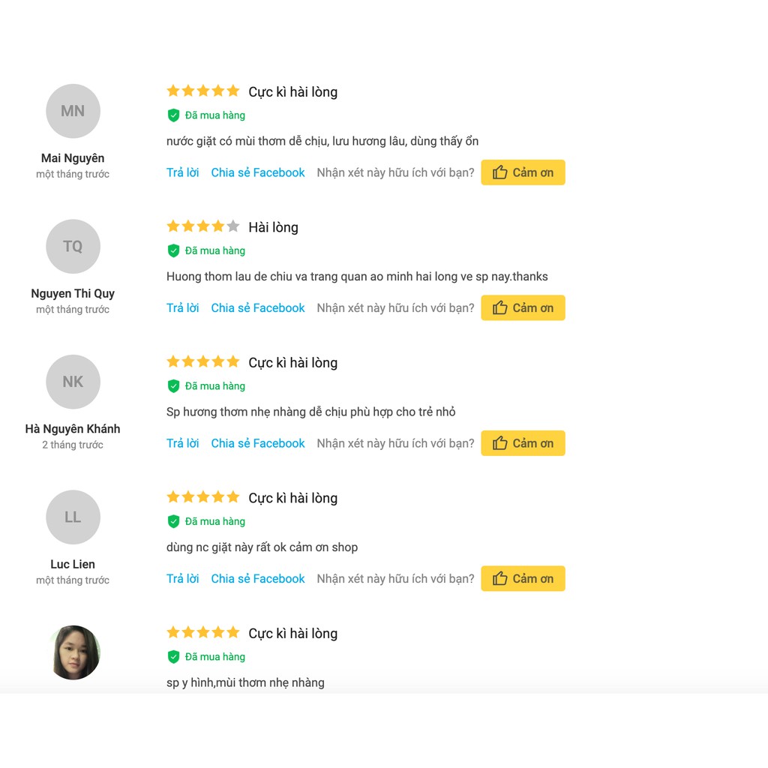Viewport: 768px width, 768px height.
Task: Thank Hà Nguyên Khánh's review with Cảm ơn
Action: click(523, 443)
